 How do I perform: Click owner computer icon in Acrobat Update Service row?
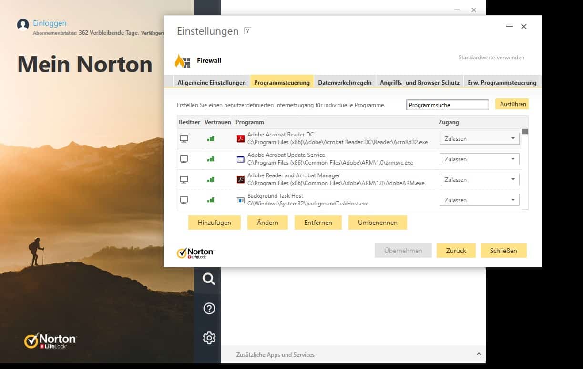(x=184, y=159)
